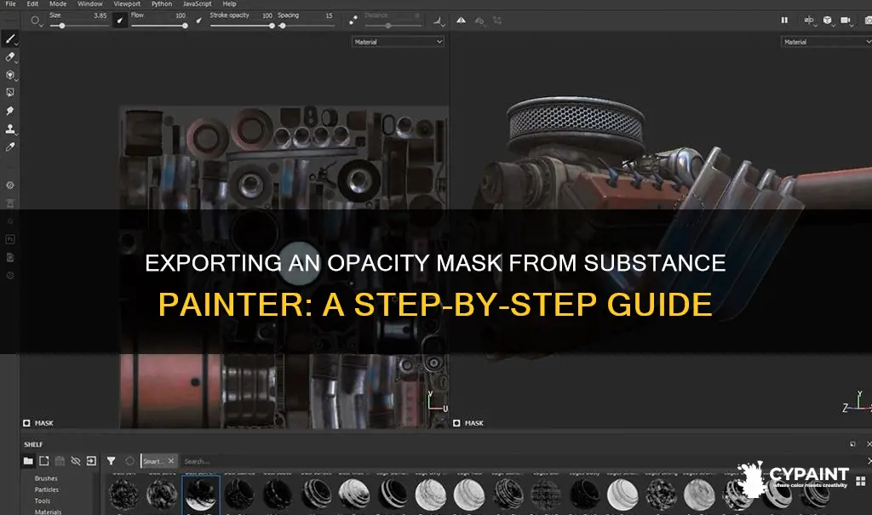Click the shelf panel undock icon
Image resolution: width=872 pixels, height=515 pixels.
point(853,444)
